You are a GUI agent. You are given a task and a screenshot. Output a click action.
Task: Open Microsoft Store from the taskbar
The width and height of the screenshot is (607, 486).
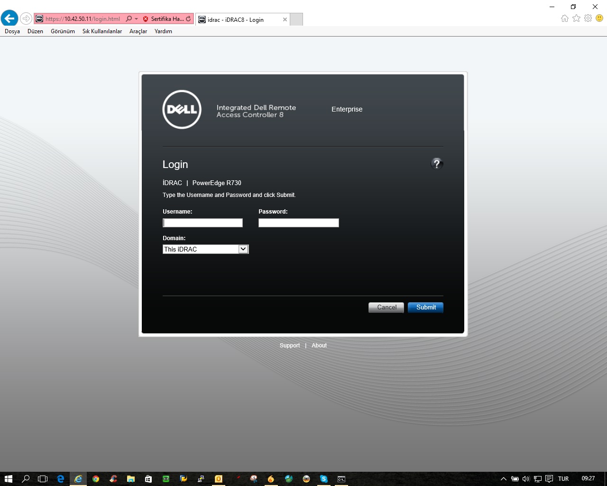click(x=148, y=479)
